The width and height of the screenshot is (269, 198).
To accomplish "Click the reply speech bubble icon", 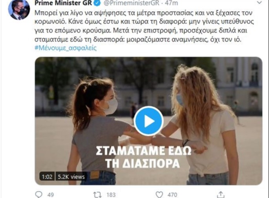I will [x=38, y=194].
